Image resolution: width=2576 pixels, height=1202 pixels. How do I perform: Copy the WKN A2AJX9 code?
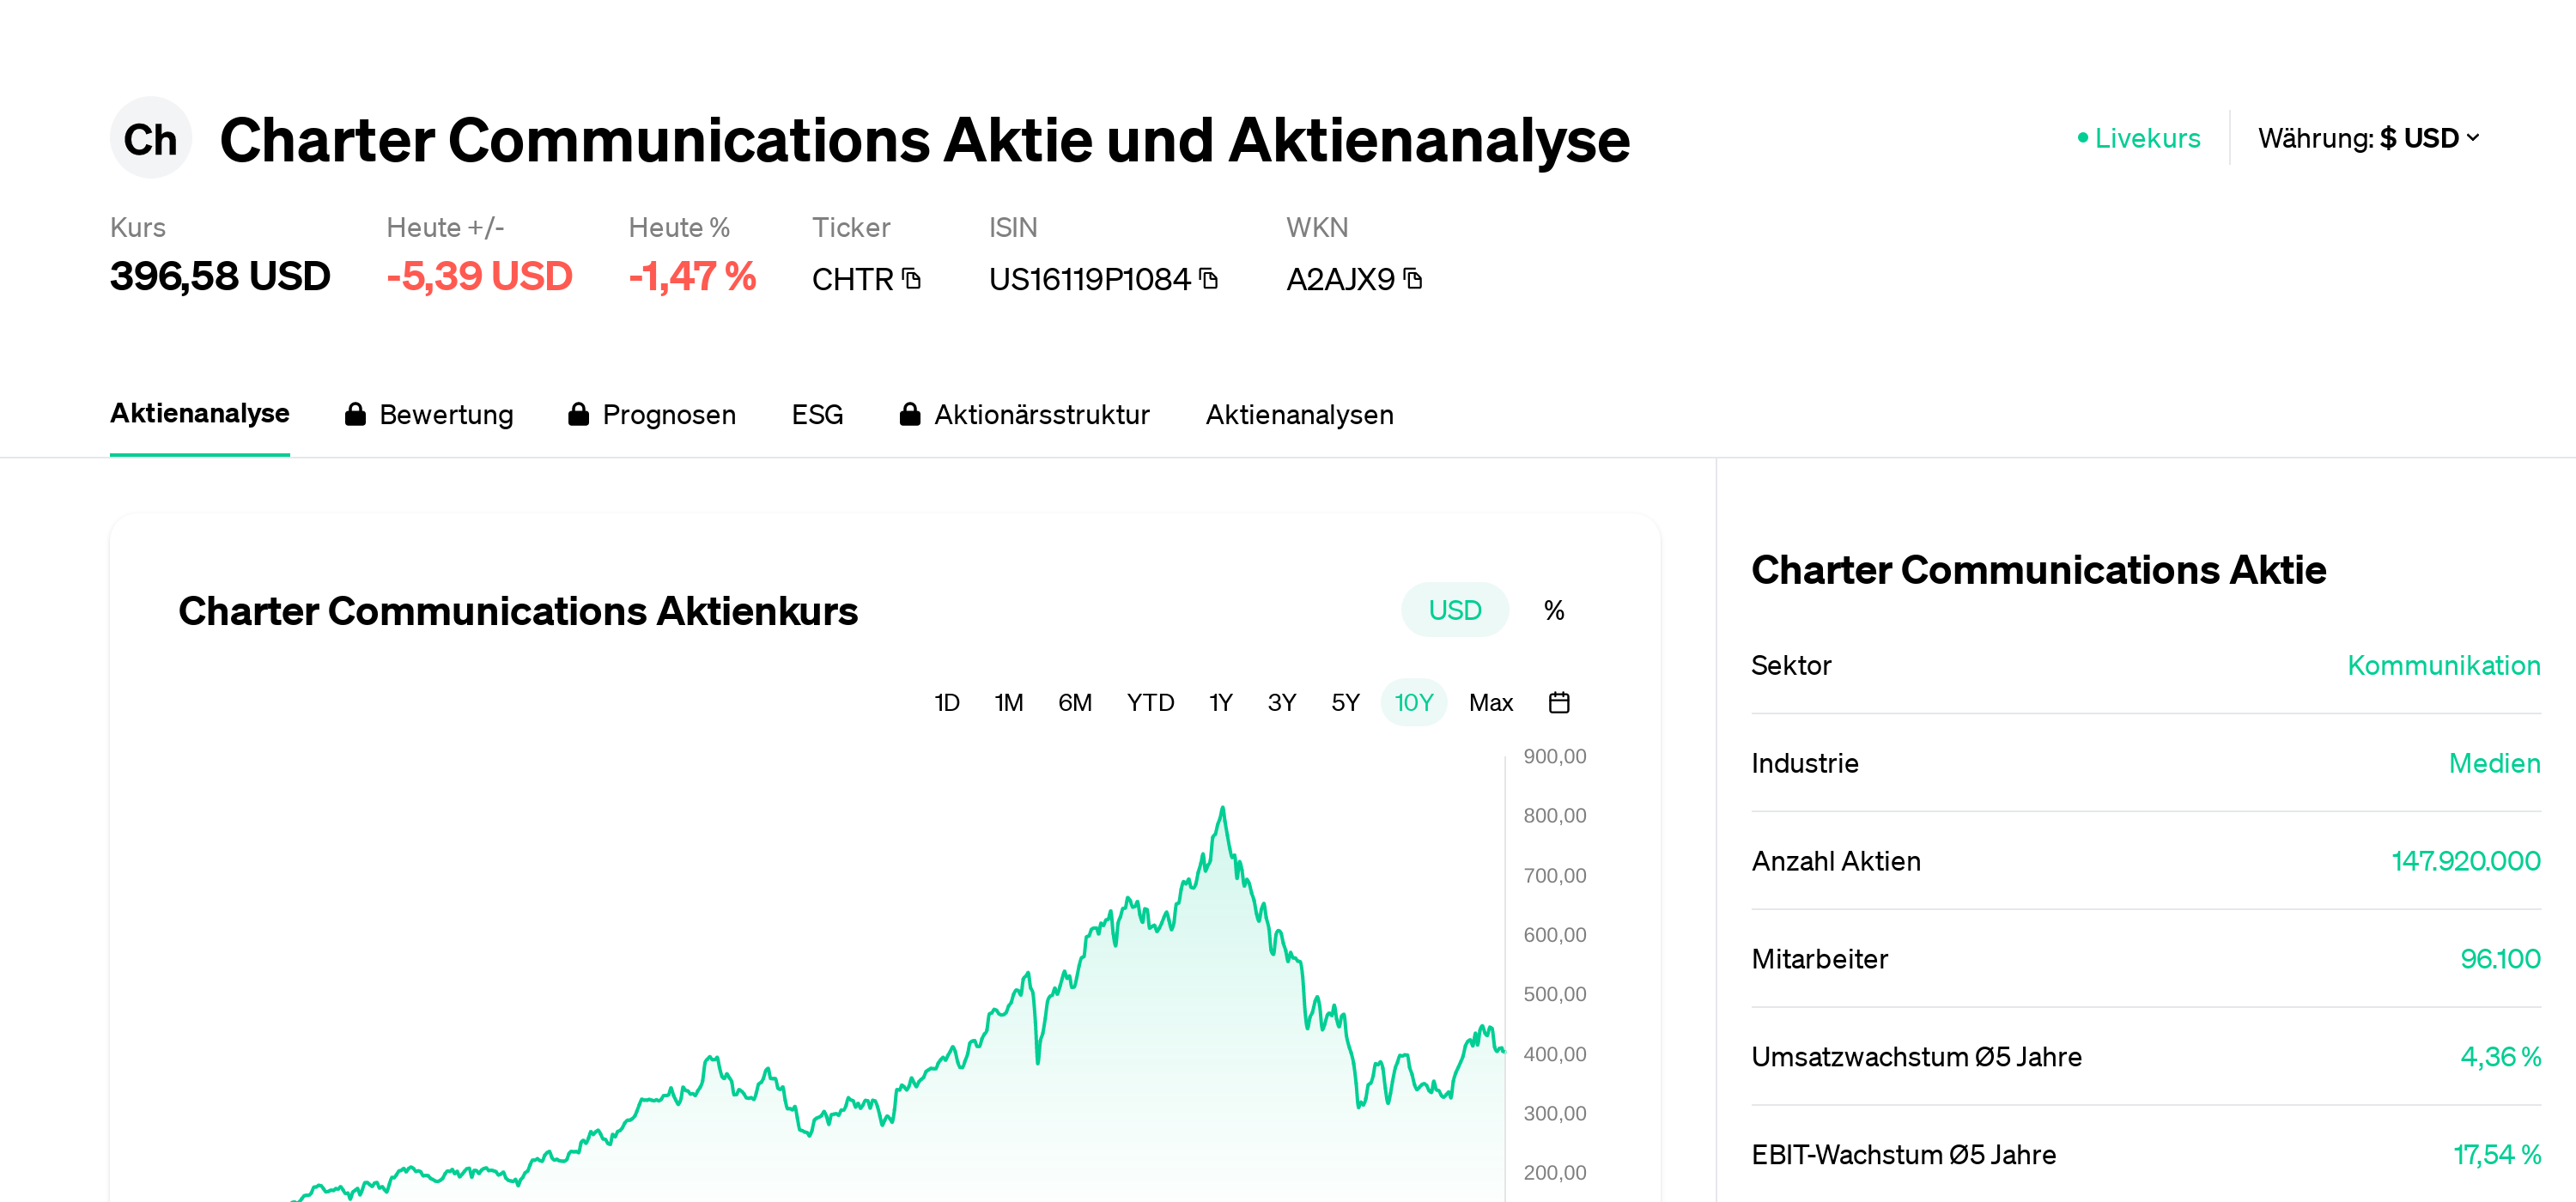[x=1412, y=278]
